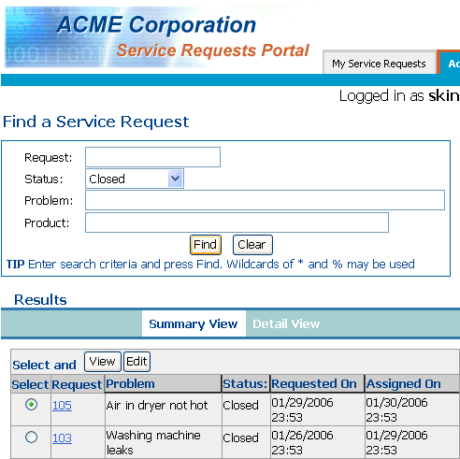Open the Status dropdown showing Closed

135,179
